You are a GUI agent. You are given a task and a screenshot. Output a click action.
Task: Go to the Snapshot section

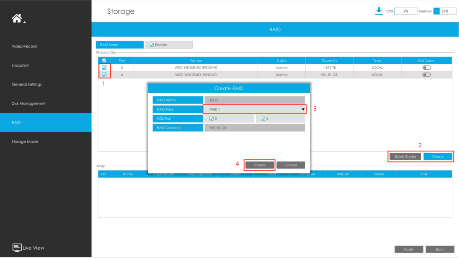[20, 66]
